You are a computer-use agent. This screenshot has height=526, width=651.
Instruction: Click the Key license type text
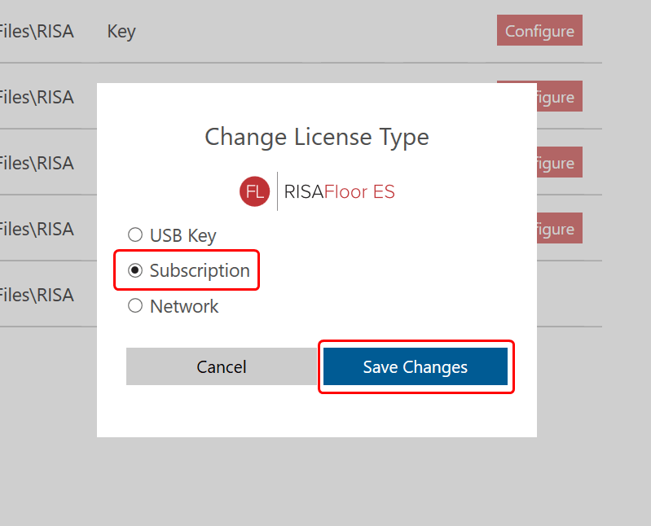(121, 31)
